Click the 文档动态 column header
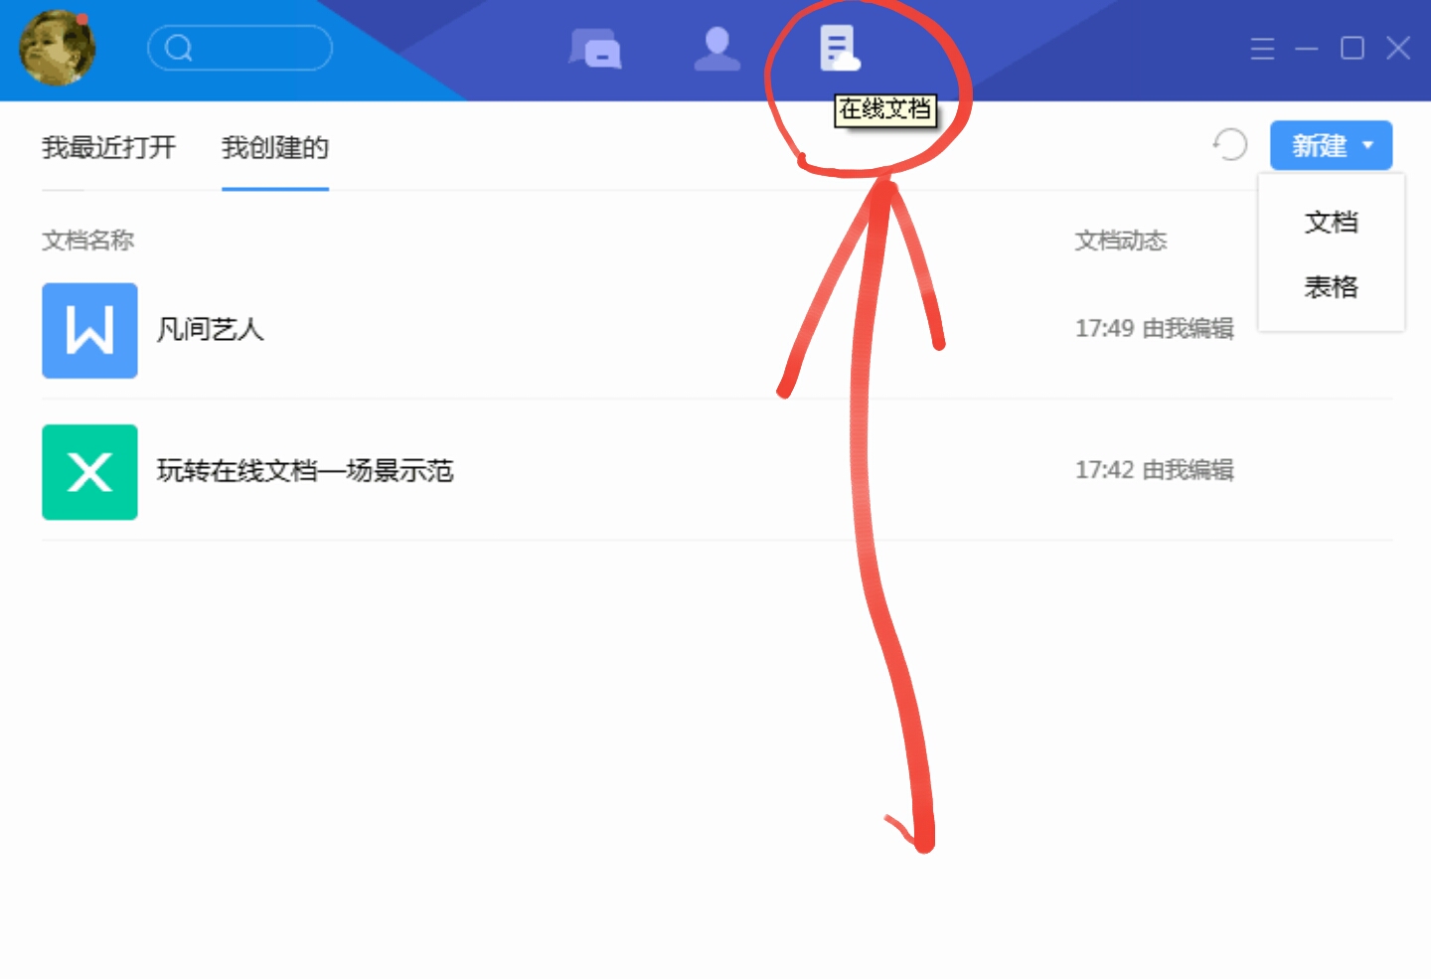The width and height of the screenshot is (1431, 979). tap(1121, 241)
